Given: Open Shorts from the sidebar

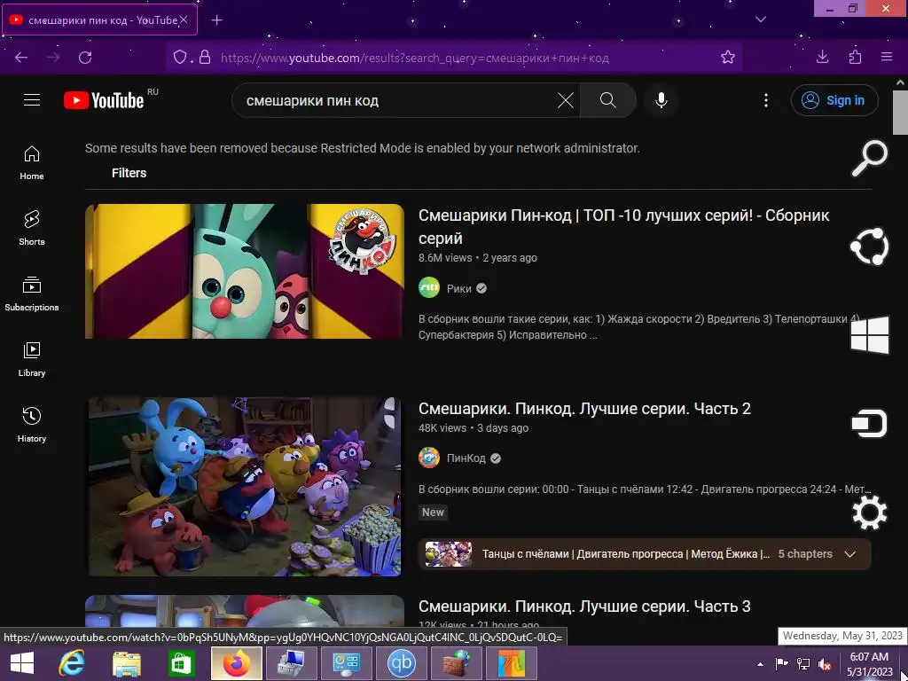Looking at the screenshot, I should pyautogui.click(x=31, y=228).
